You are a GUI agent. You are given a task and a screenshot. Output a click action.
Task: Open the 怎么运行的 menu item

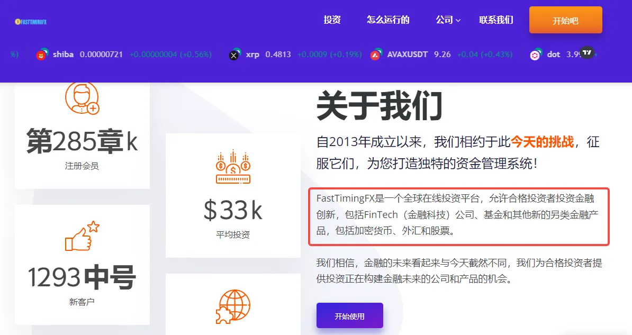pos(388,20)
